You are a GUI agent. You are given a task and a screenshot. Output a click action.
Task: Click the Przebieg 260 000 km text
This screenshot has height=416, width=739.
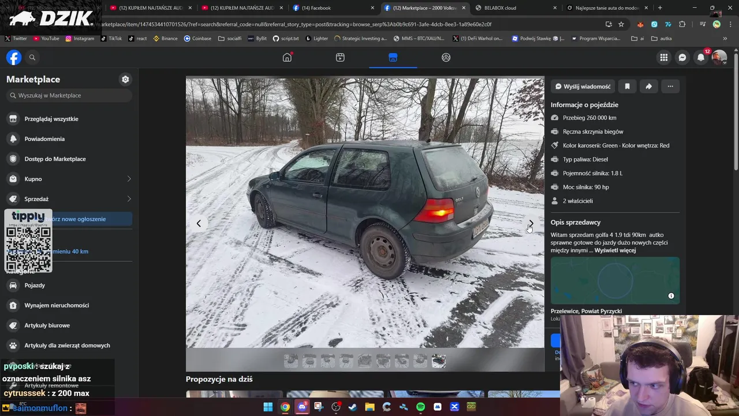pyautogui.click(x=589, y=117)
